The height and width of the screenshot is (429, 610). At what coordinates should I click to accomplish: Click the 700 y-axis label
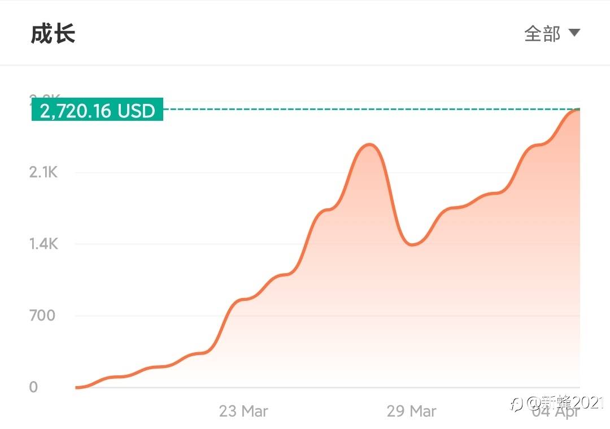[42, 316]
